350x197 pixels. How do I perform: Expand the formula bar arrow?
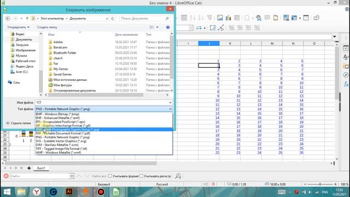335,37
